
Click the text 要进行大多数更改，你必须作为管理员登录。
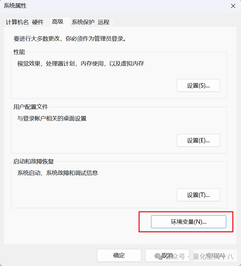coord(70,39)
